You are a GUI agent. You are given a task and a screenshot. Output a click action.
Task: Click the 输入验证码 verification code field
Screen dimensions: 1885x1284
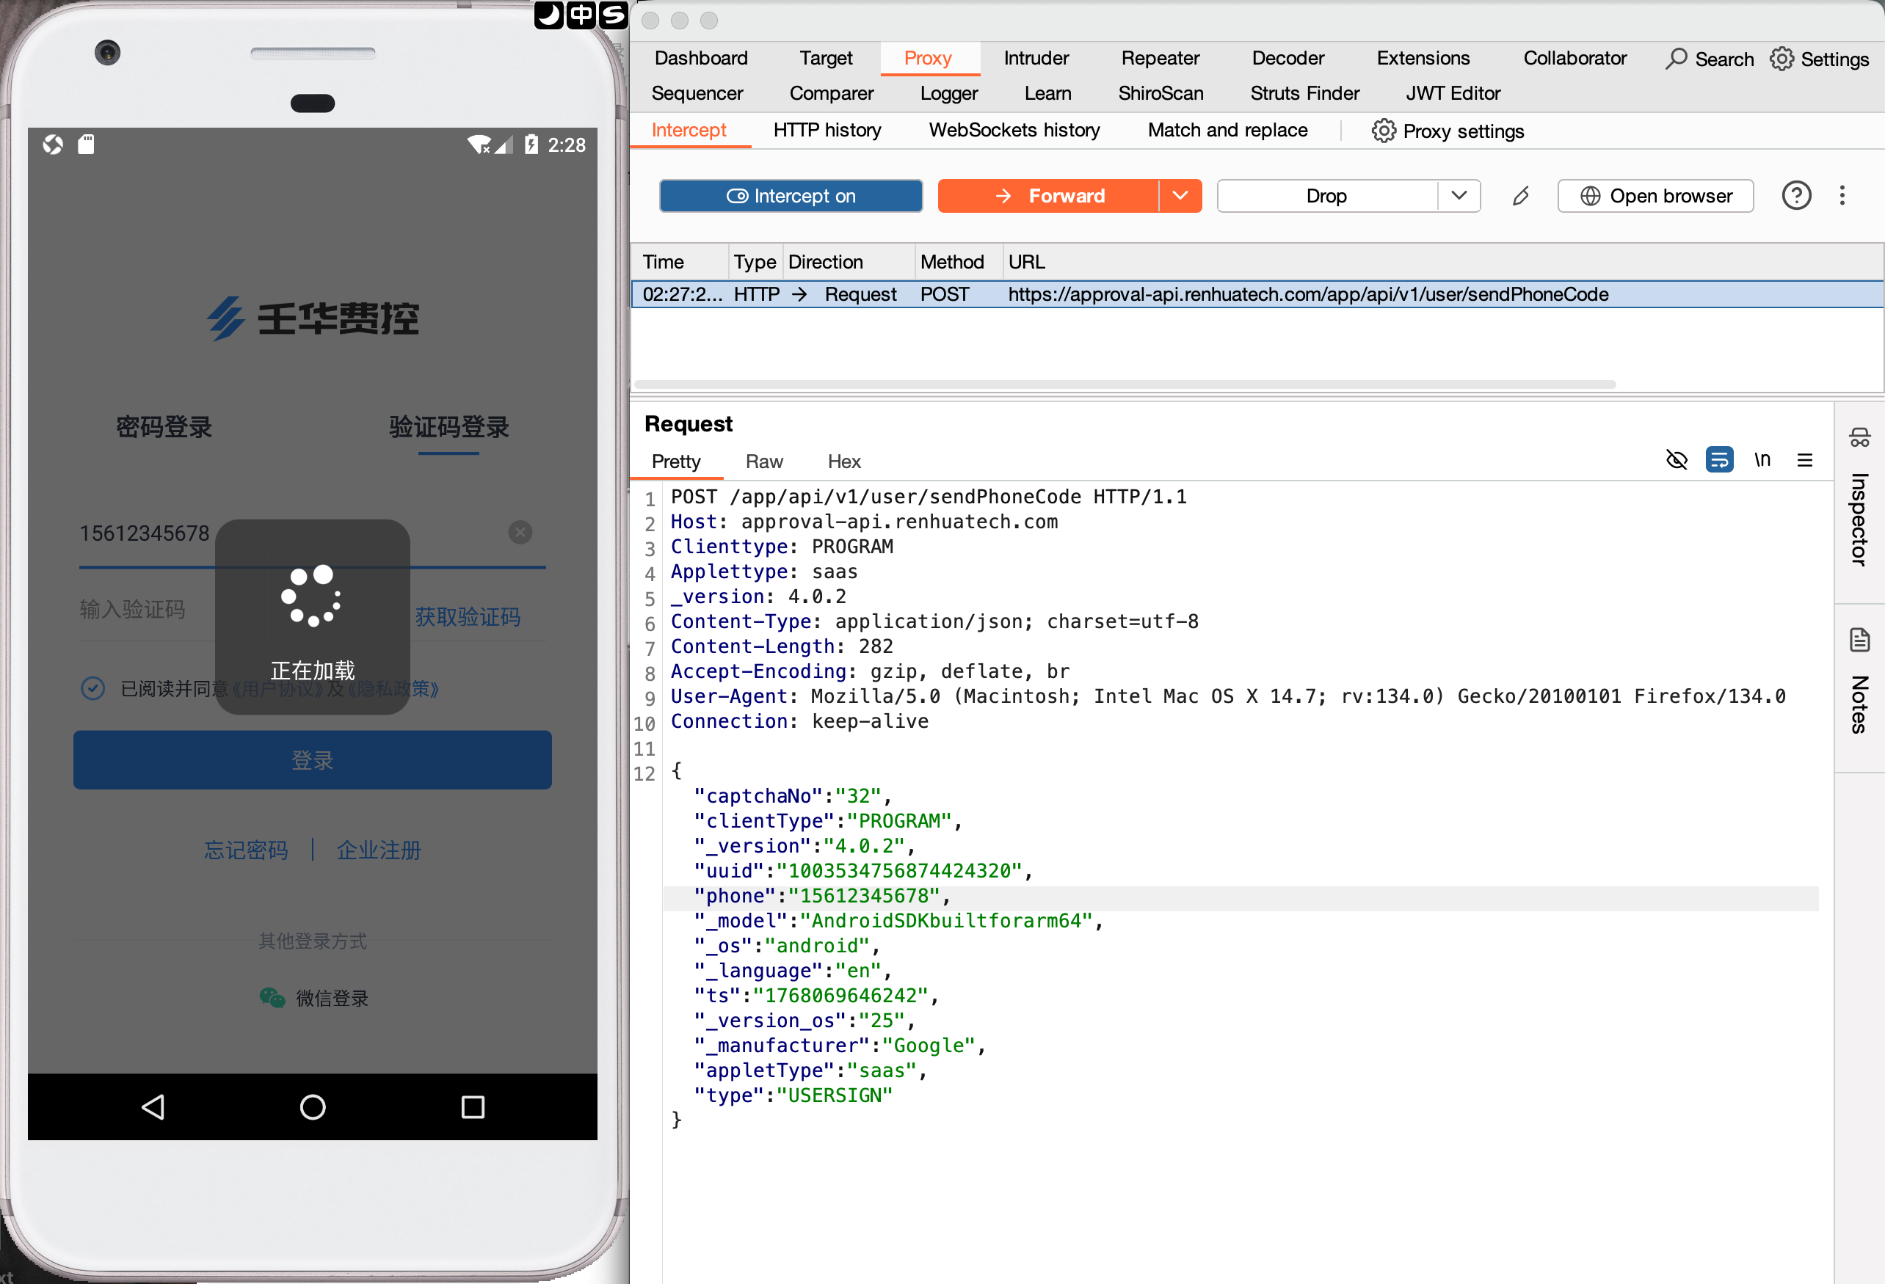[x=239, y=610]
